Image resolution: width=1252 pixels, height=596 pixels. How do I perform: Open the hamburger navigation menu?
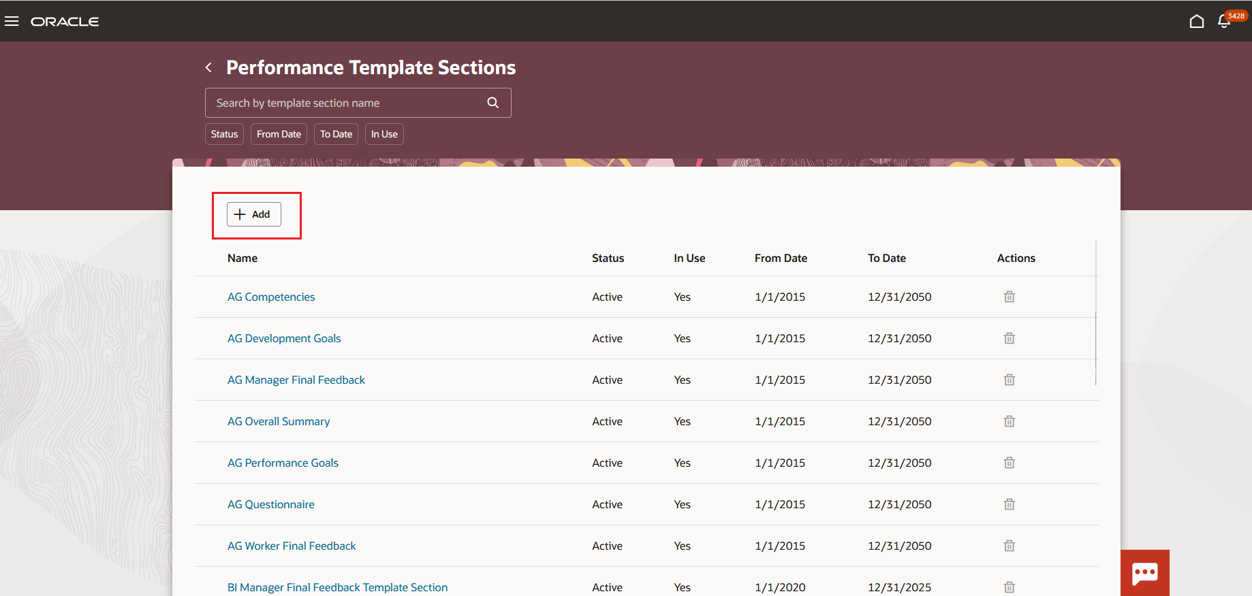(x=12, y=21)
